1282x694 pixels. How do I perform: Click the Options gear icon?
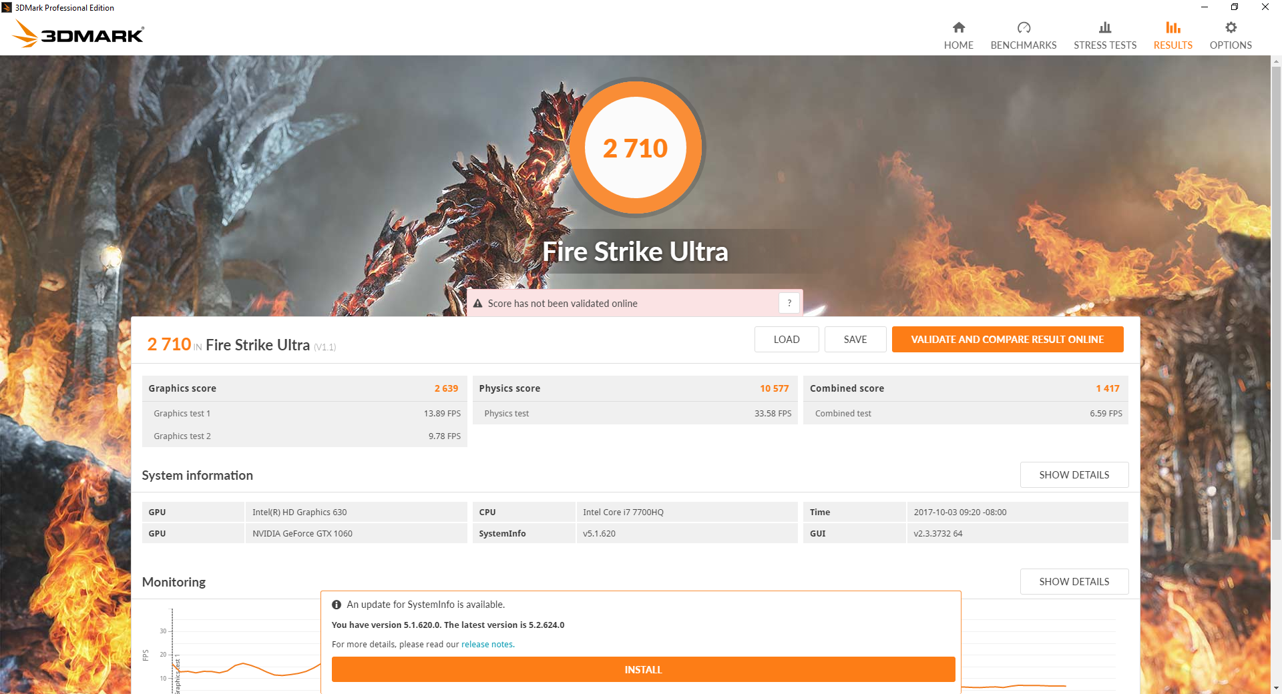(1231, 27)
